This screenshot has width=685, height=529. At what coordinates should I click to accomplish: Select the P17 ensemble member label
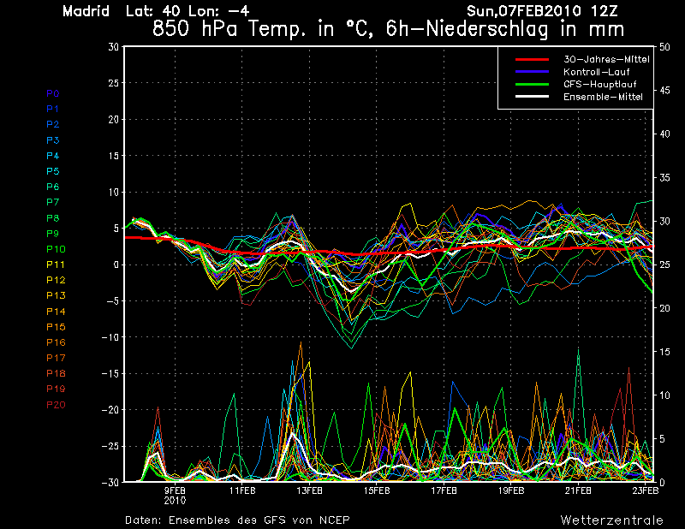[55, 358]
